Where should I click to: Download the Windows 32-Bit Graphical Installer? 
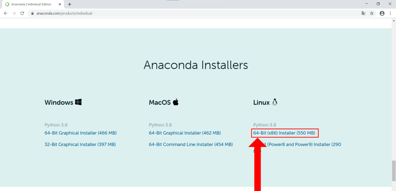coord(80,144)
